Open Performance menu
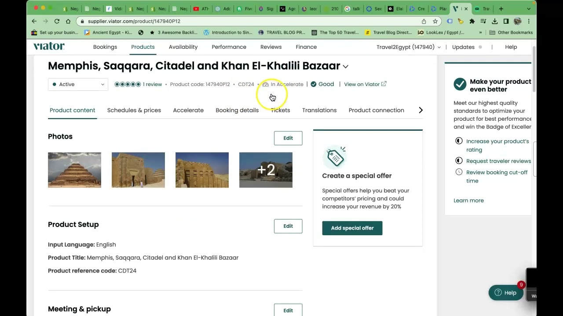Screen dimensions: 563x316 tap(229, 47)
